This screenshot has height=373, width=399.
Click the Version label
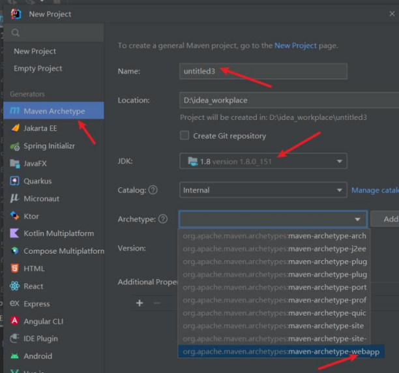pos(132,248)
